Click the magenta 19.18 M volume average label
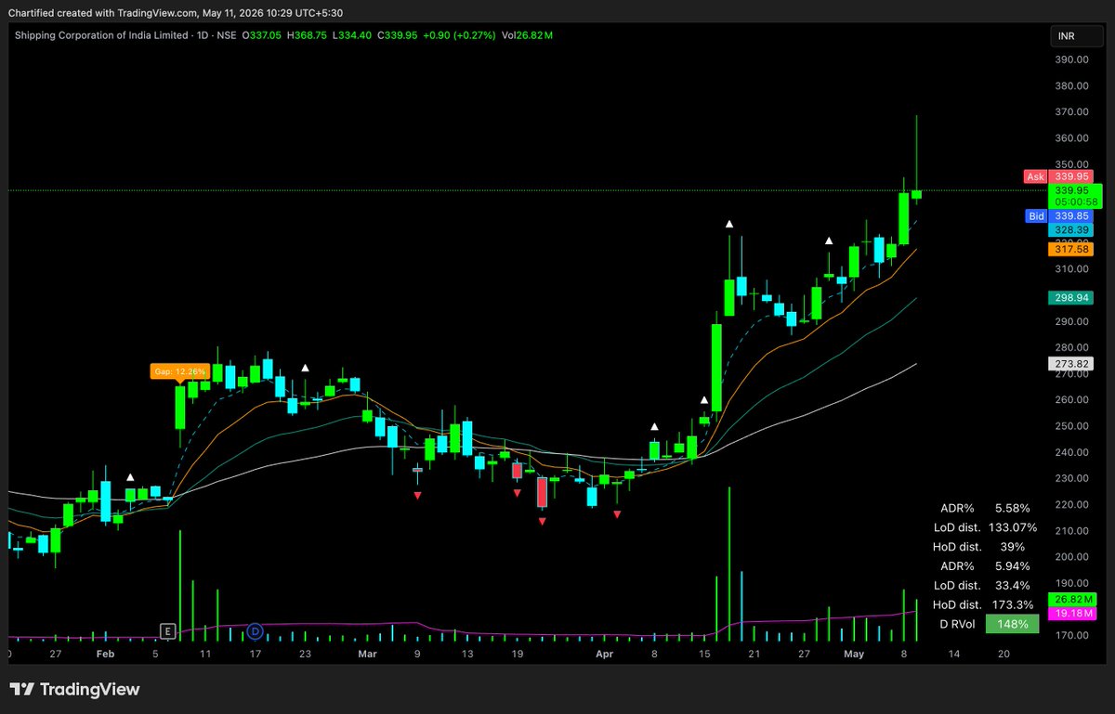 click(1072, 614)
